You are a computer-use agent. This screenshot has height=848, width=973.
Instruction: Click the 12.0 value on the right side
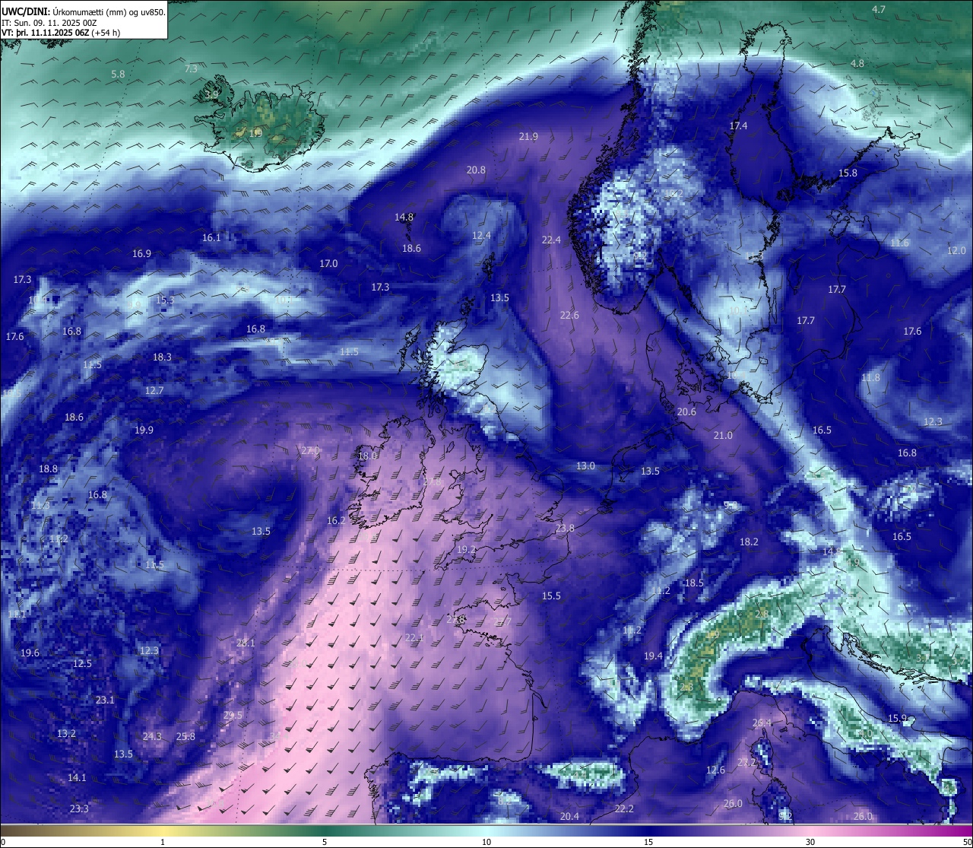[x=956, y=251]
